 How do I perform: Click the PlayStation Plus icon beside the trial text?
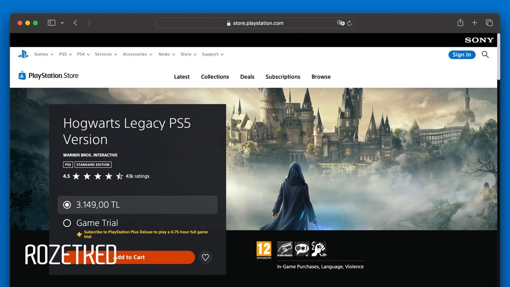tap(79, 234)
